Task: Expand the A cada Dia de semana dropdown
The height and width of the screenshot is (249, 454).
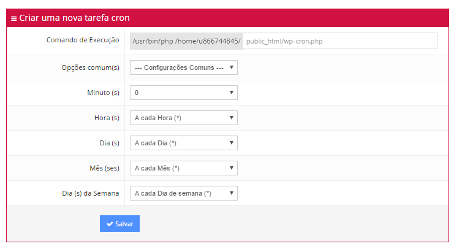Action: (183, 193)
